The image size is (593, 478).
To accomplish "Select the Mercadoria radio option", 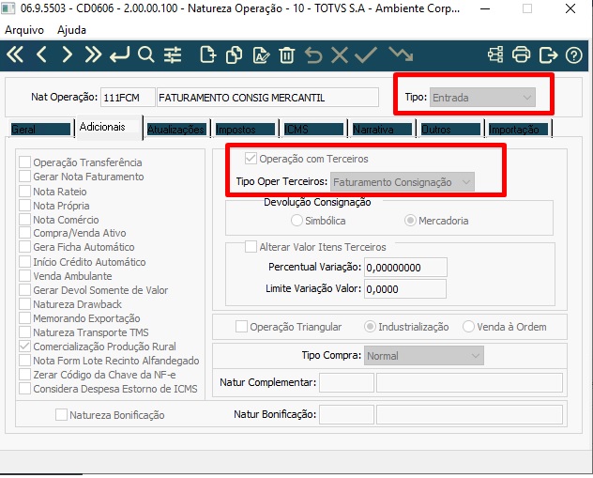I will (410, 221).
